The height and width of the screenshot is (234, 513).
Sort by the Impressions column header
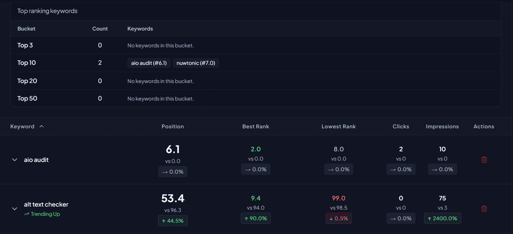point(442,127)
